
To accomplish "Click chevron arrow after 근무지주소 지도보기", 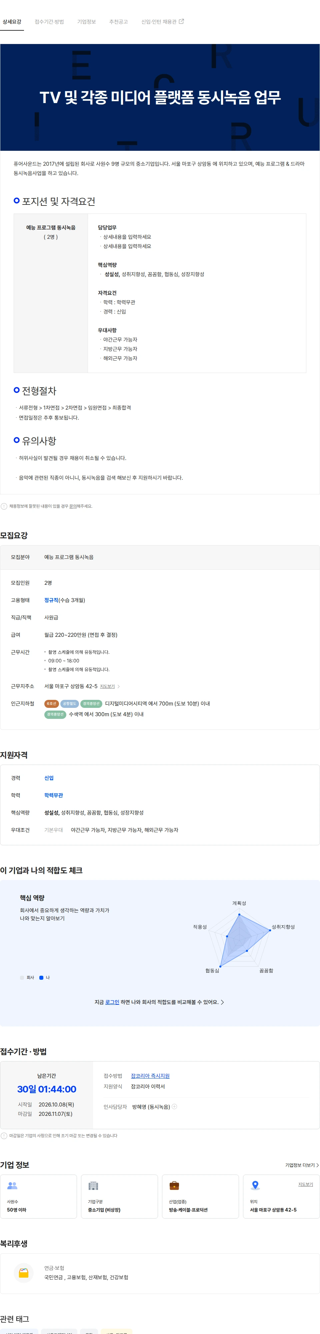I will [119, 687].
